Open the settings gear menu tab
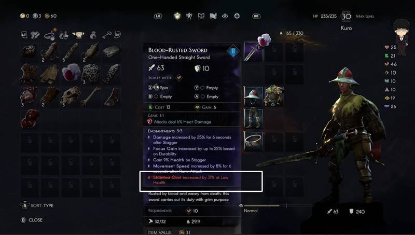Screen dimensions: 415x235 237,16
